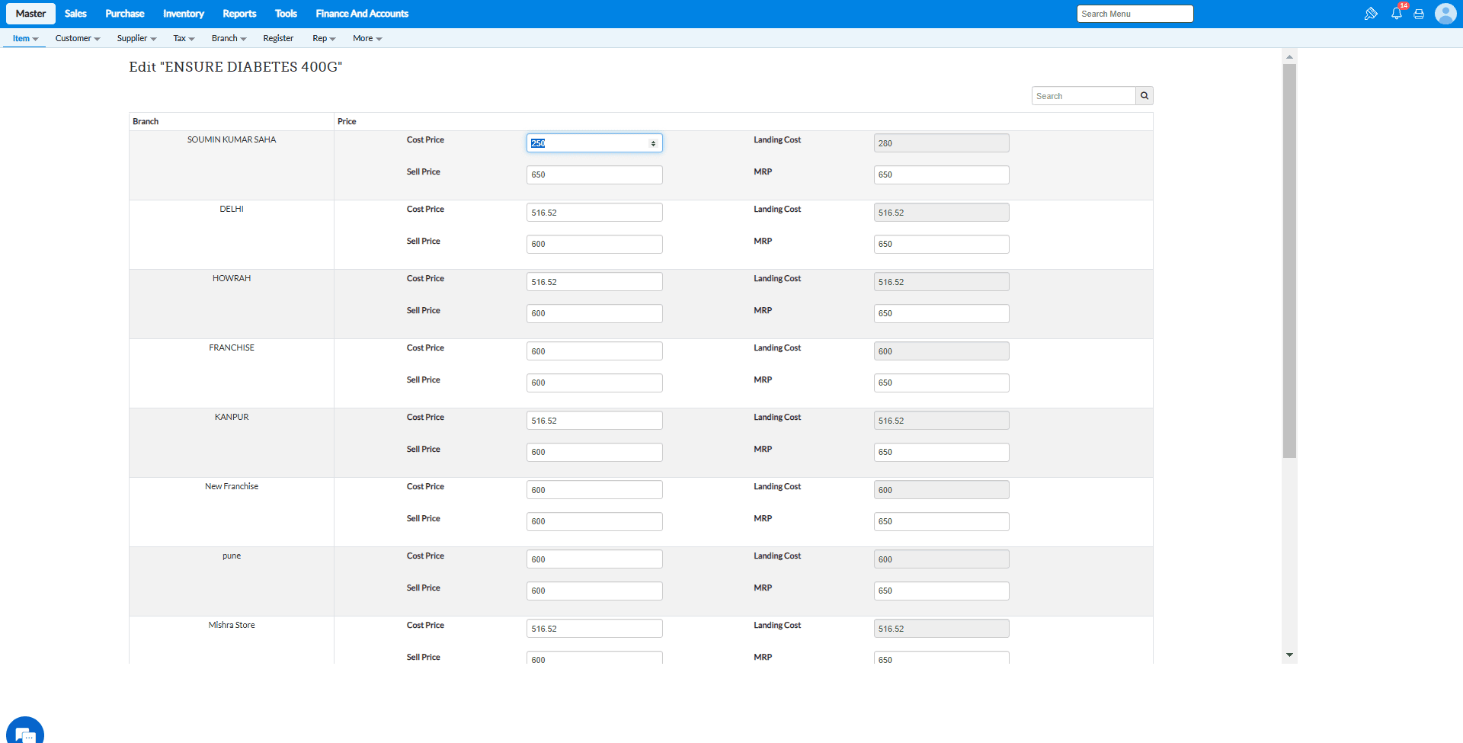Focus Cost Price field for FRANCHISE
The width and height of the screenshot is (1463, 743).
[594, 351]
